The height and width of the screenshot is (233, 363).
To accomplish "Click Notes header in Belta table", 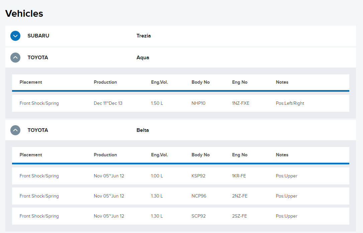I will [x=282, y=155].
